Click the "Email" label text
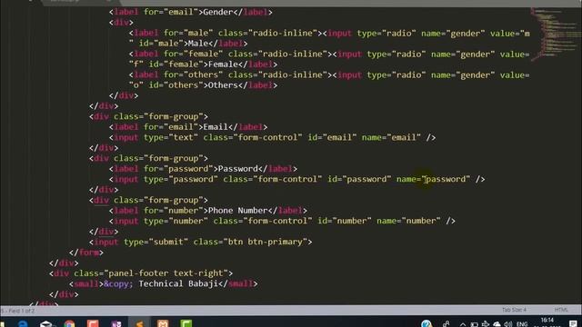 coord(216,127)
